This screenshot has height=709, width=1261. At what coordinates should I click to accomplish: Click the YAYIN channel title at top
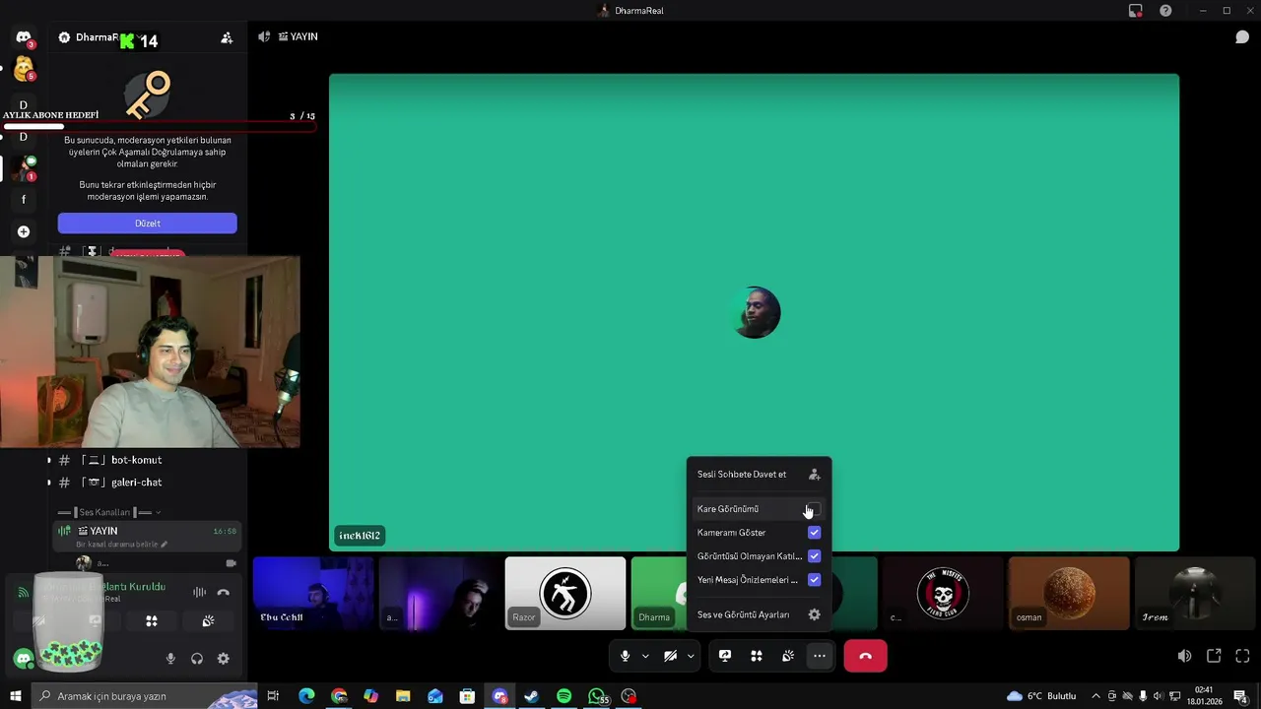coord(298,36)
